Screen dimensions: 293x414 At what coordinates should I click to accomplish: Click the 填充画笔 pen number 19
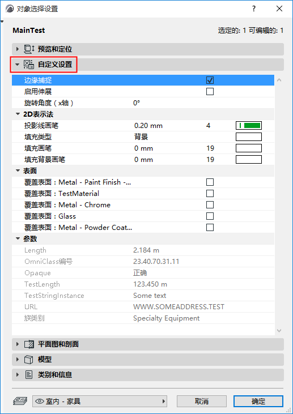(x=210, y=148)
